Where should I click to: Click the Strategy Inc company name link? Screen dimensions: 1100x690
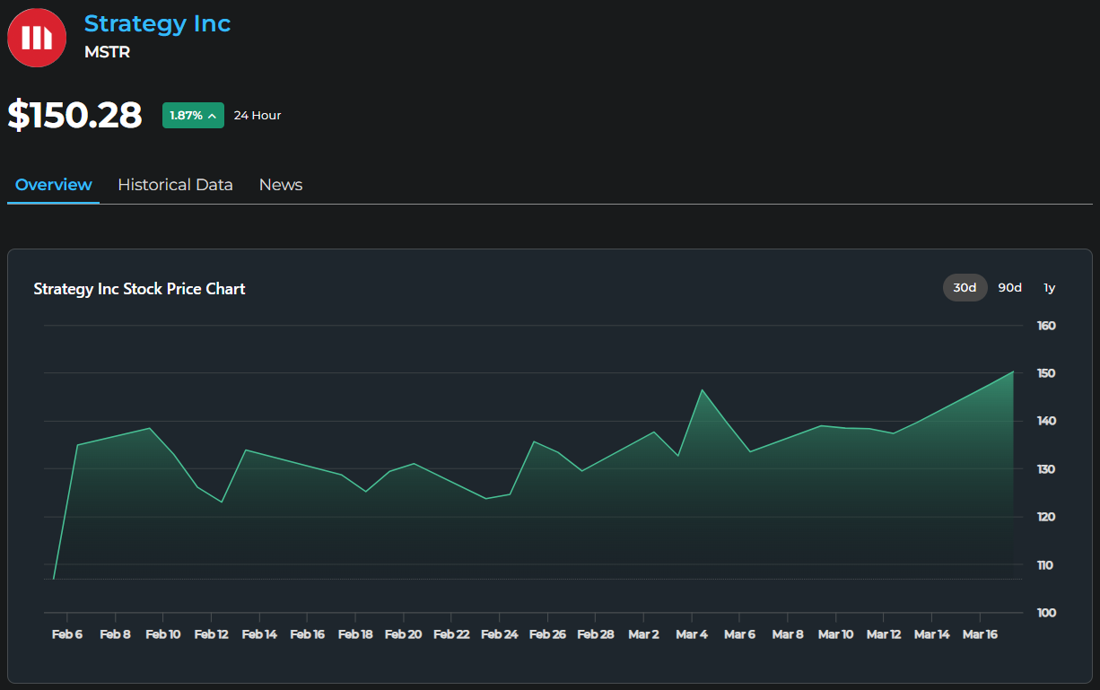click(157, 23)
